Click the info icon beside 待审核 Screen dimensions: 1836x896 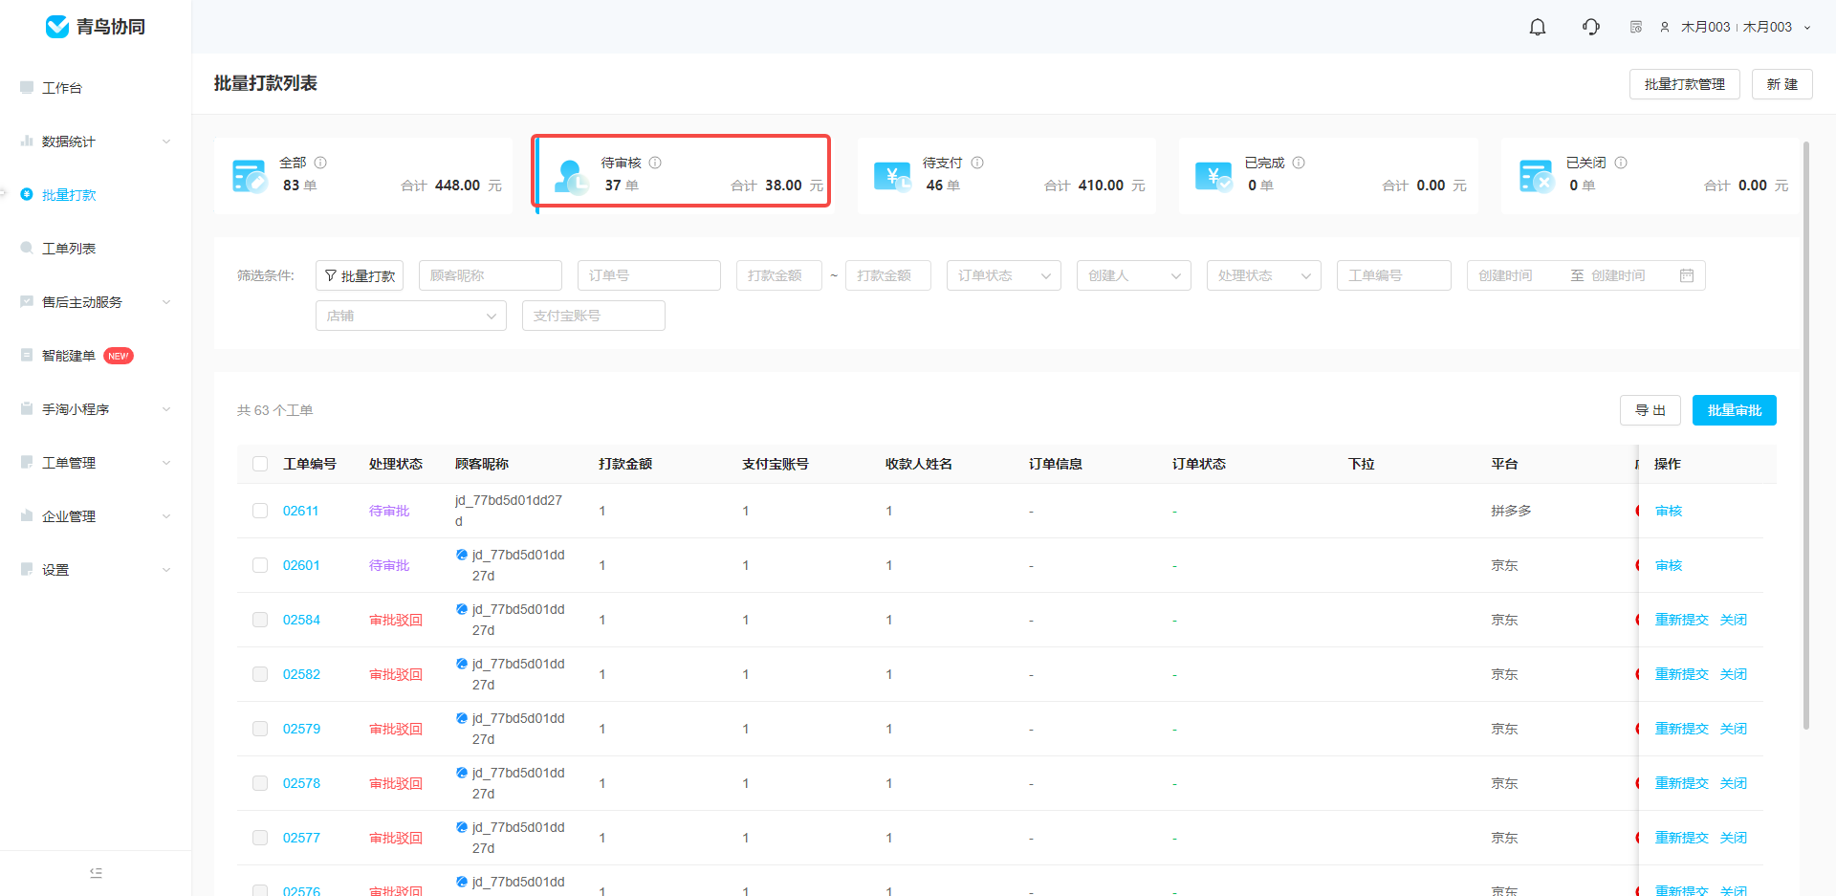pos(655,163)
